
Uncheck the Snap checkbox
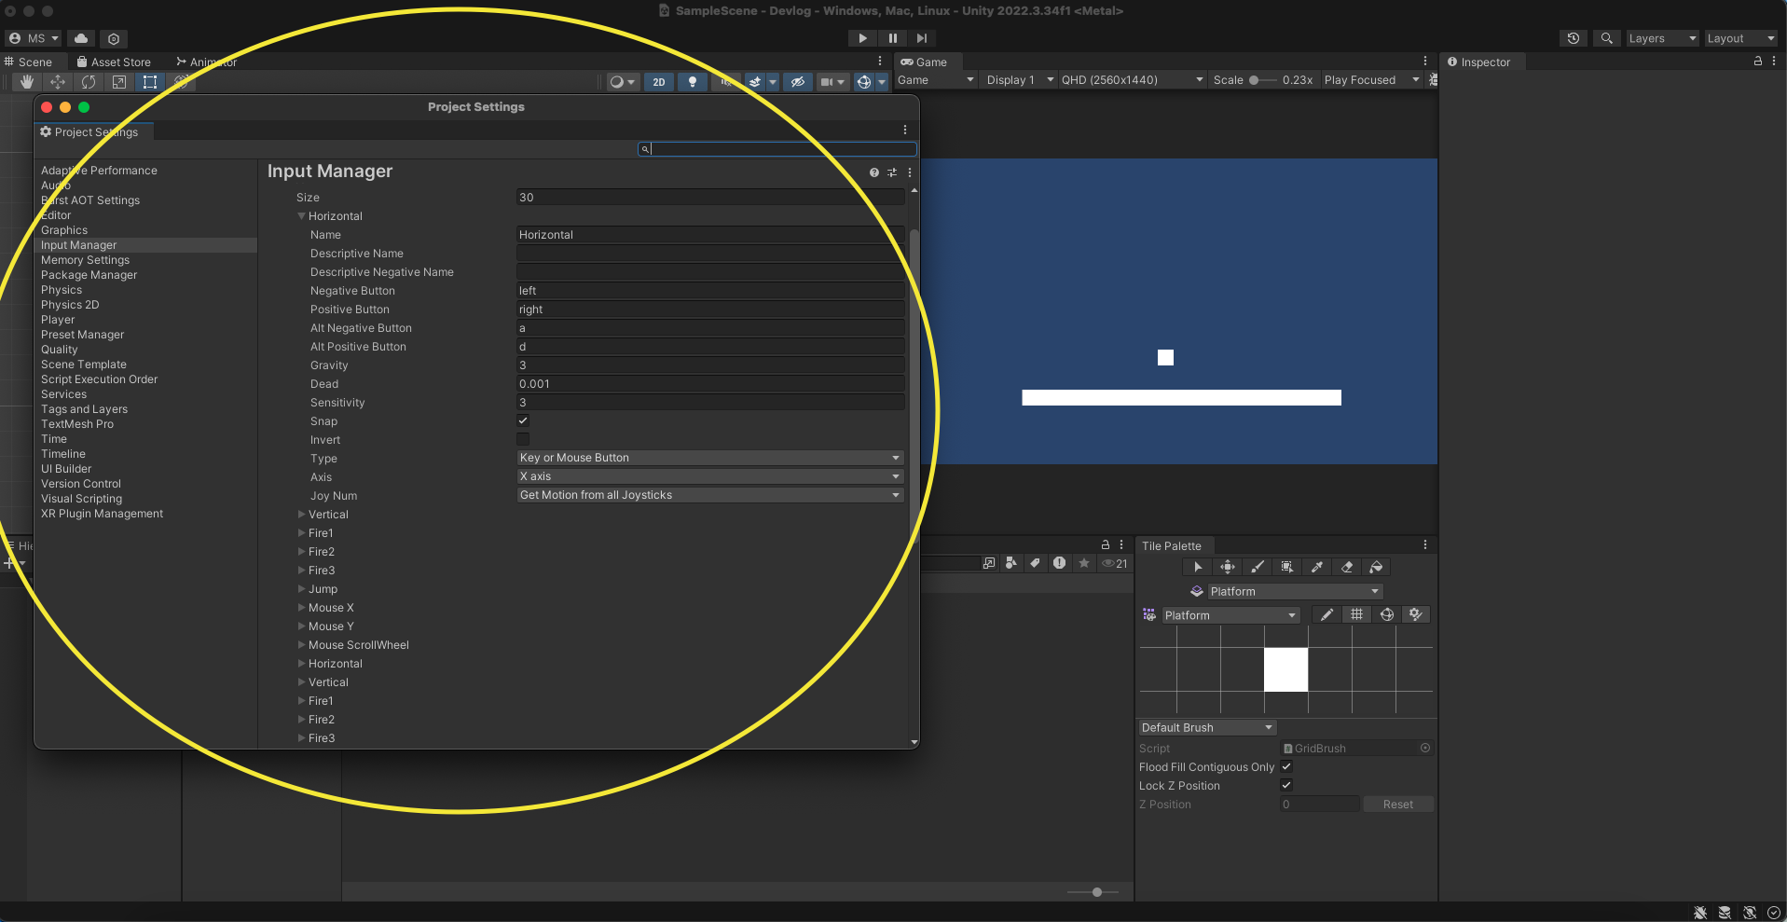pos(523,420)
